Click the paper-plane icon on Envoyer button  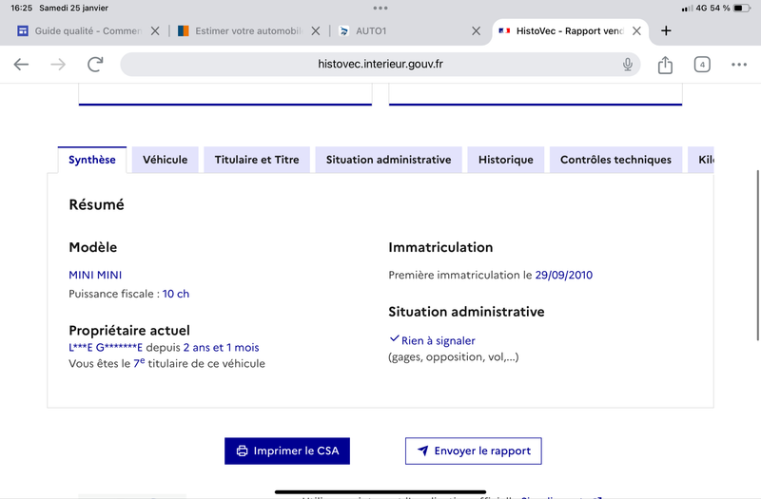click(x=422, y=451)
